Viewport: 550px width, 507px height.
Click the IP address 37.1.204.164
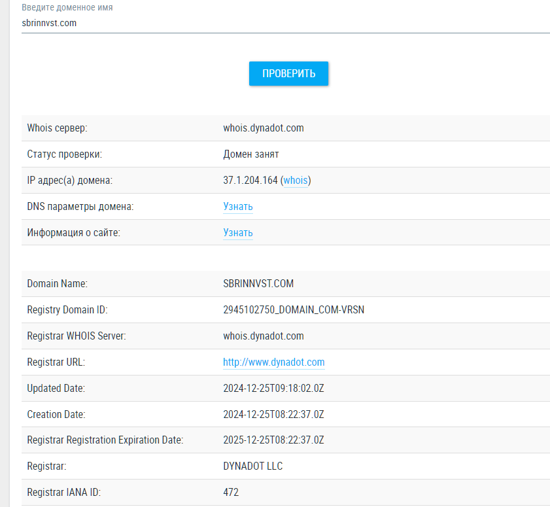coord(250,181)
